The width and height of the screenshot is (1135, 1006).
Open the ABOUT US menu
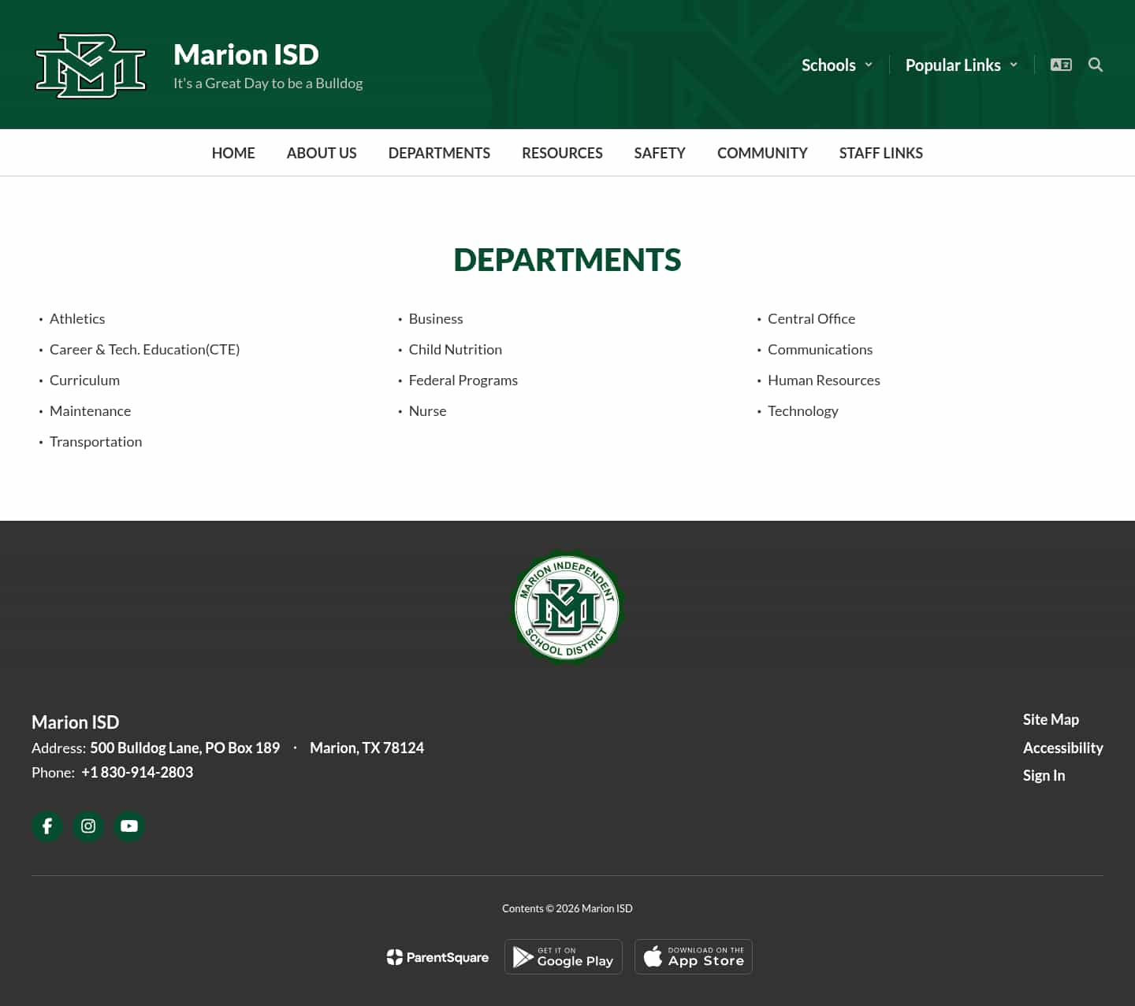click(322, 153)
